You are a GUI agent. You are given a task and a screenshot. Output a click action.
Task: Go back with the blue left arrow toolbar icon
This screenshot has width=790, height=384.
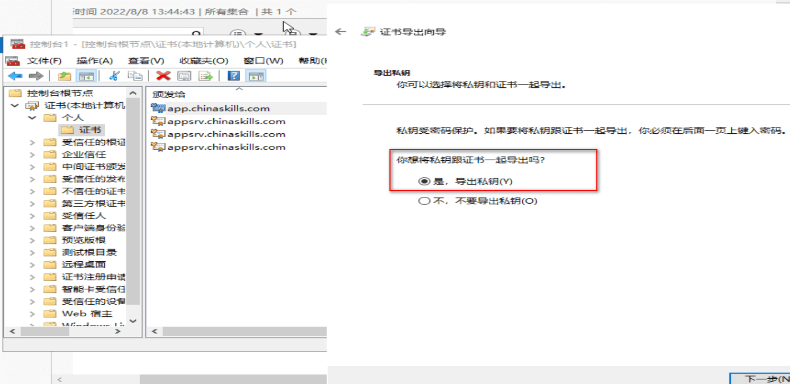click(x=15, y=76)
